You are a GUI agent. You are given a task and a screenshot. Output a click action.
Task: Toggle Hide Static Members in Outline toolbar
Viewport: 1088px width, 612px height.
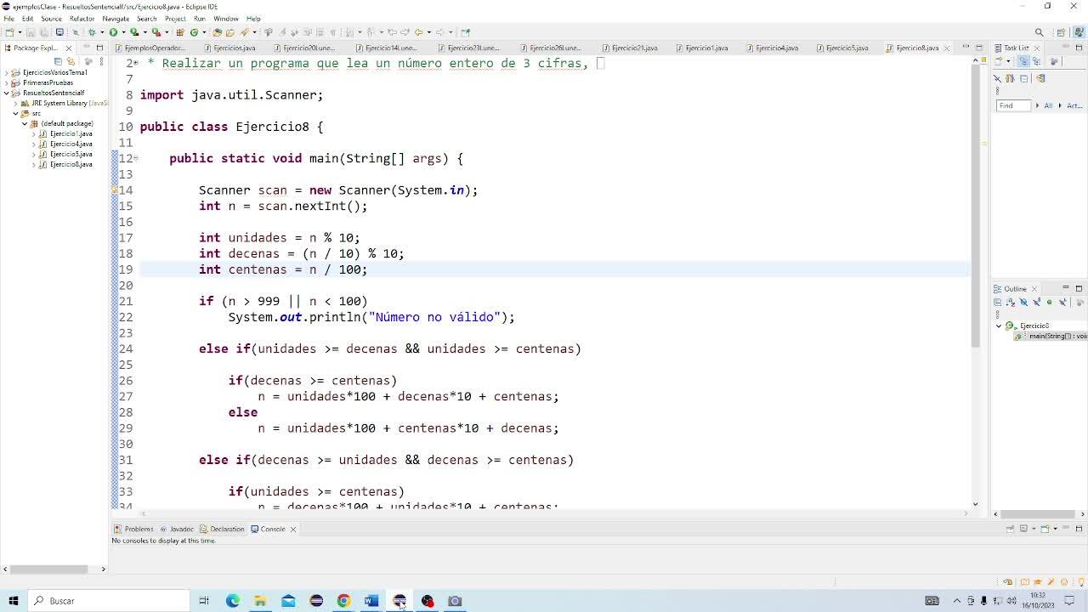[1036, 302]
